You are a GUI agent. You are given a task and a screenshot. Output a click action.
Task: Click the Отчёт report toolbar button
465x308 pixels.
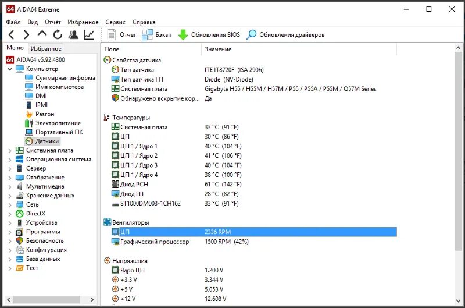(x=121, y=35)
